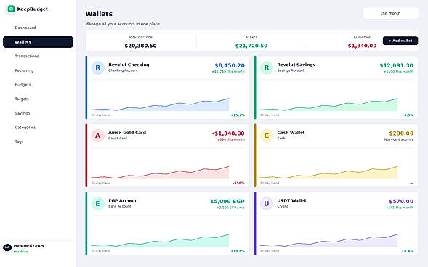The image size is (428, 267).
Task: Click the $280.00 cash balance
Action: 401,133
